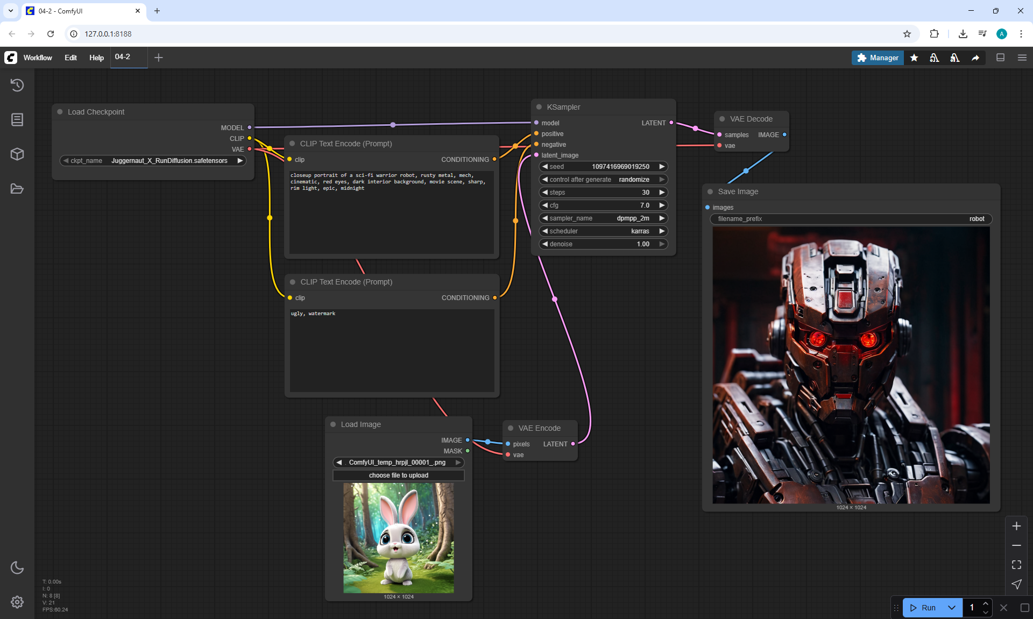1033x619 pixels.
Task: Click choose file to upload button
Action: pyautogui.click(x=398, y=475)
